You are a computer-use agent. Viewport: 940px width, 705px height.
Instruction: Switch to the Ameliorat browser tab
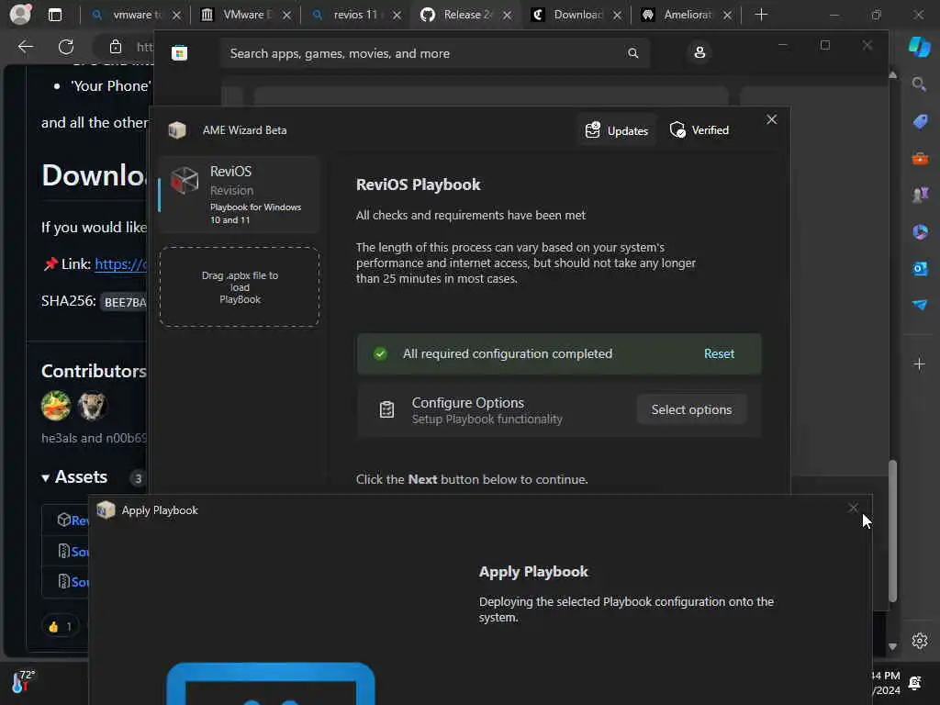(x=686, y=15)
